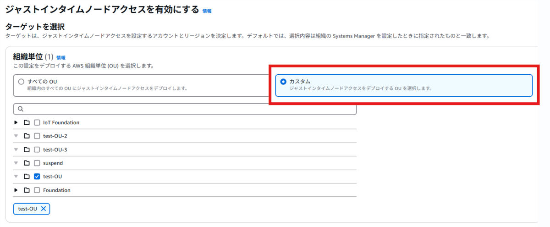This screenshot has height=227, width=550.
Task: Toggle the suspend tree arrow
Action: point(16,163)
